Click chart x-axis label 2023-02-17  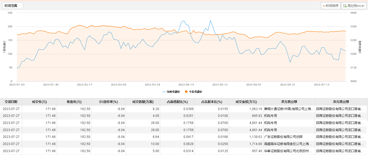pyautogui.click(x=85, y=85)
